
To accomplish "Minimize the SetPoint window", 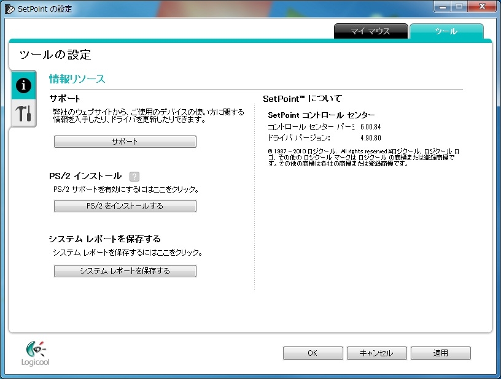I will [x=443, y=7].
